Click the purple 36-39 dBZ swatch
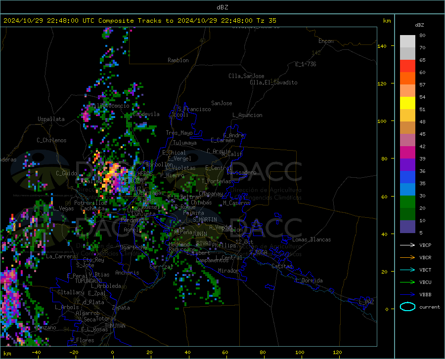This screenshot has height=359, width=445. pyautogui.click(x=407, y=165)
